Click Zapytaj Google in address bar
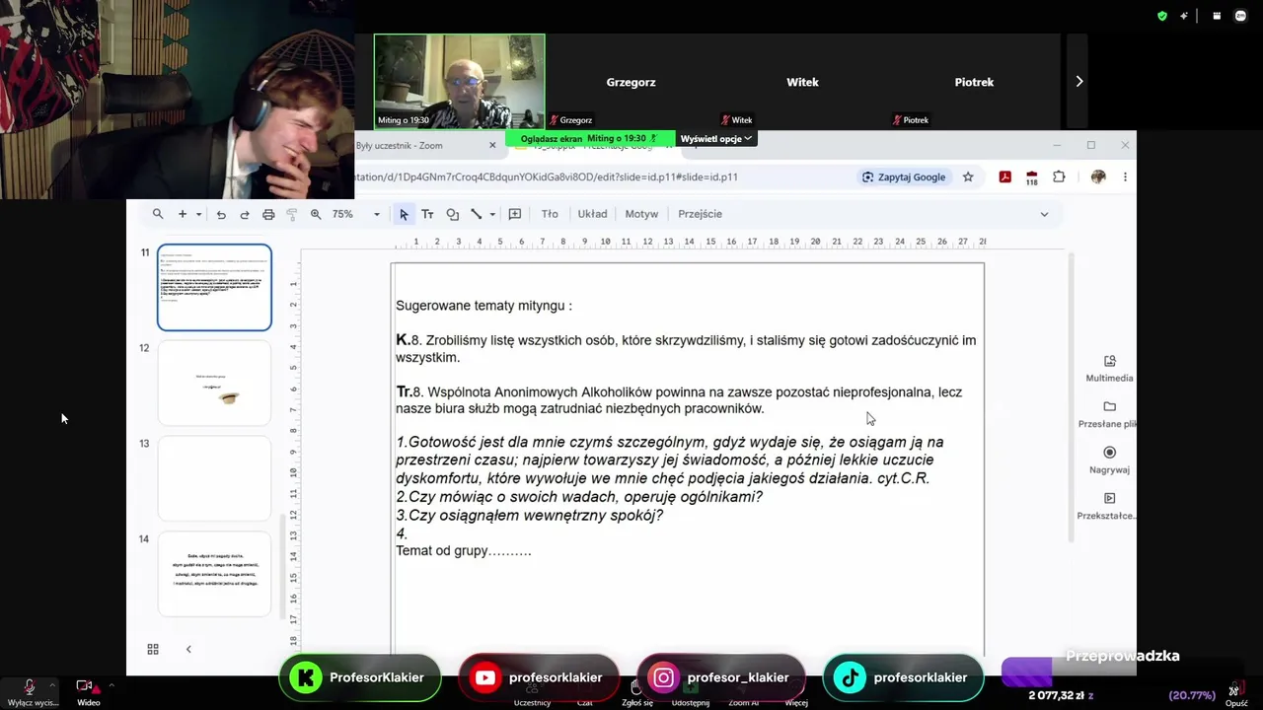 [904, 177]
